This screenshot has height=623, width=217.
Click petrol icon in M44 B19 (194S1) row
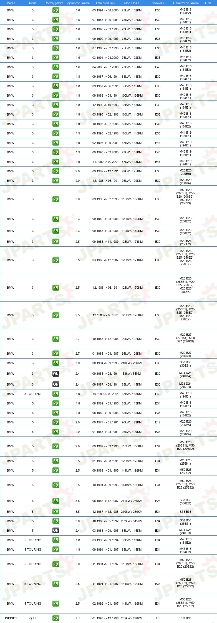tap(55, 133)
